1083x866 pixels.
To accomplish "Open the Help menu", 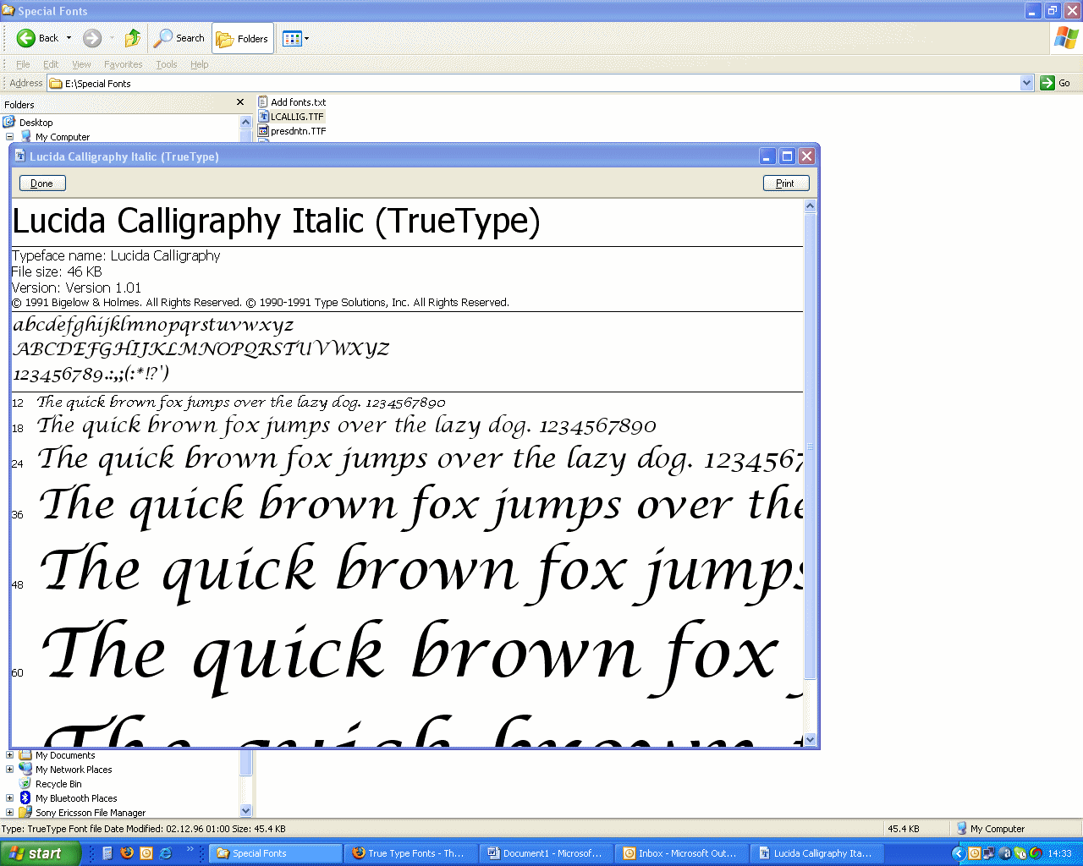I will [199, 64].
